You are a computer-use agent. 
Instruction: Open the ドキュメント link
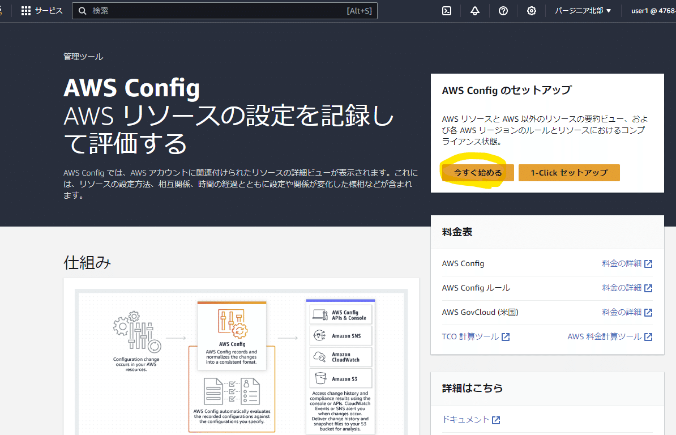coord(465,420)
